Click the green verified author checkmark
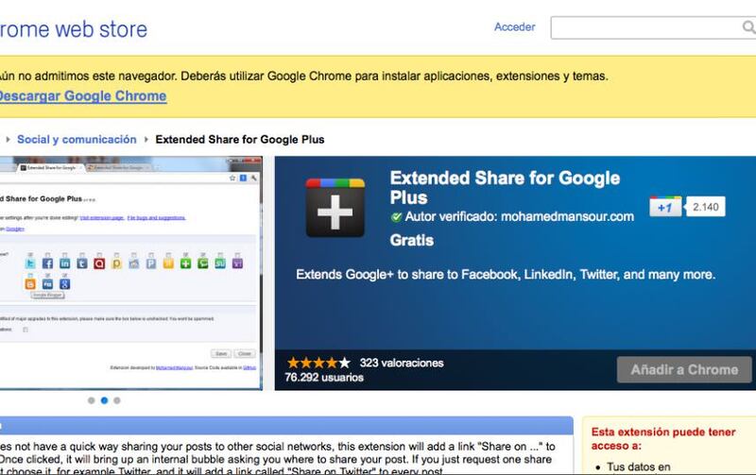This screenshot has height=475, width=756. pyautogui.click(x=396, y=217)
